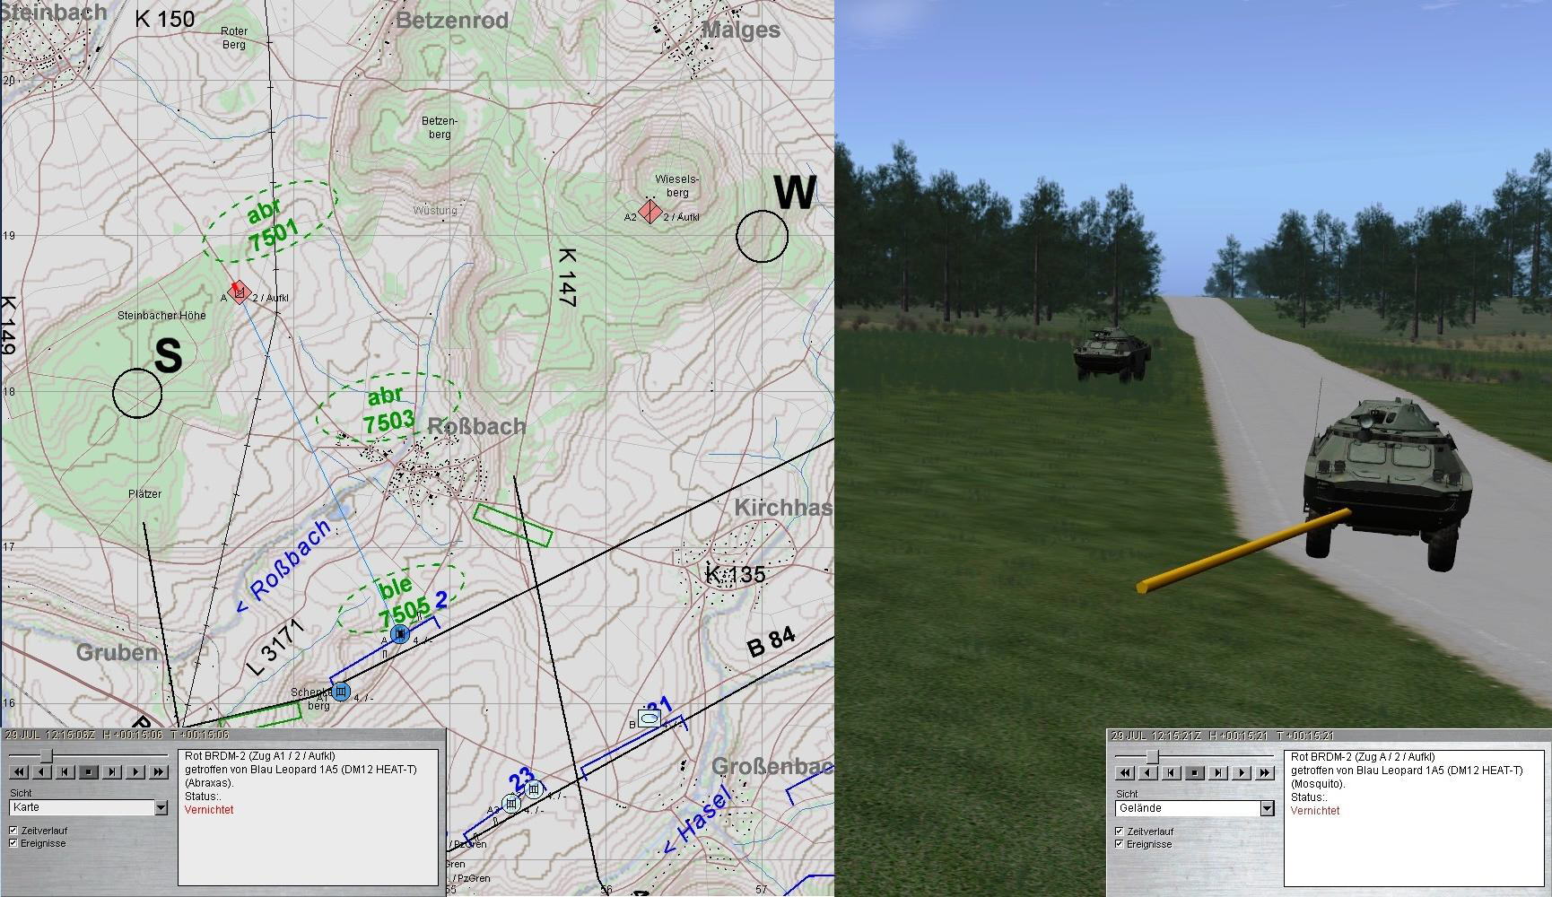1552x897 pixels.
Task: Select red A2 recon unit on Wieselsberg
Action: tap(651, 213)
